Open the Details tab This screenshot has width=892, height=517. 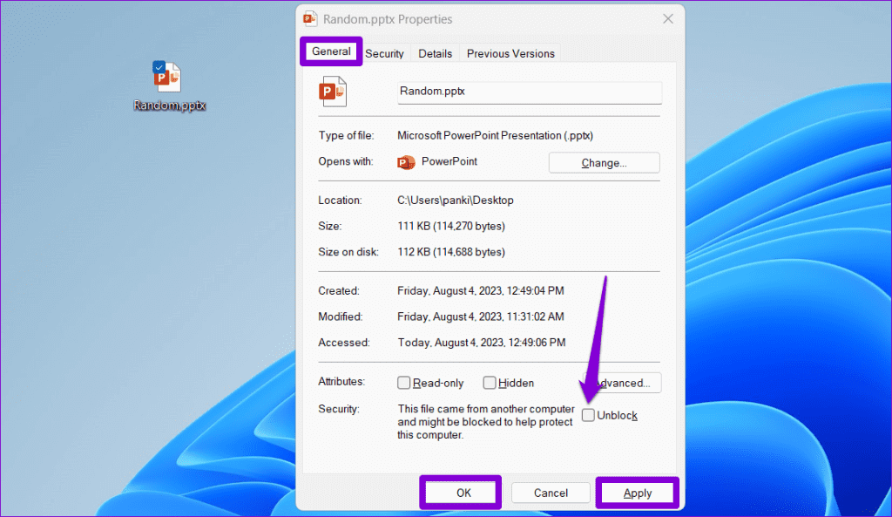pos(436,53)
